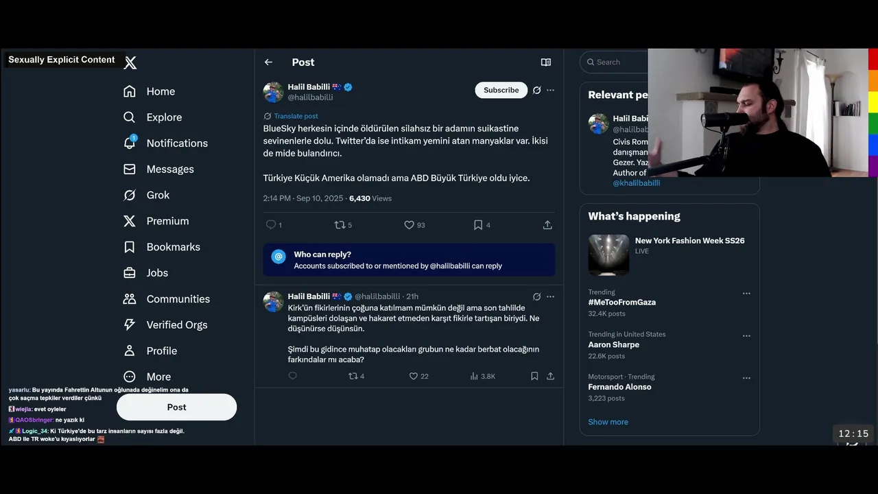878x494 pixels.
Task: Repost the main post with 5 reposts
Action: (x=339, y=224)
